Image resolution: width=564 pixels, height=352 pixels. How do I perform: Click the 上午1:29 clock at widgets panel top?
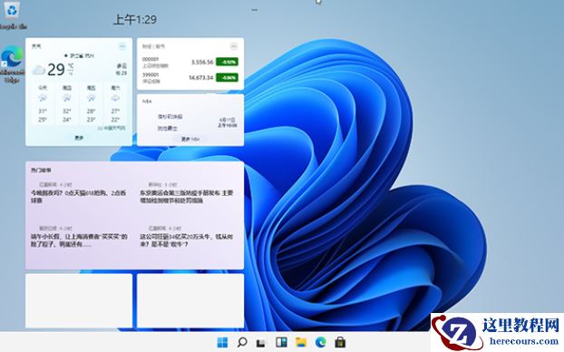tap(135, 19)
